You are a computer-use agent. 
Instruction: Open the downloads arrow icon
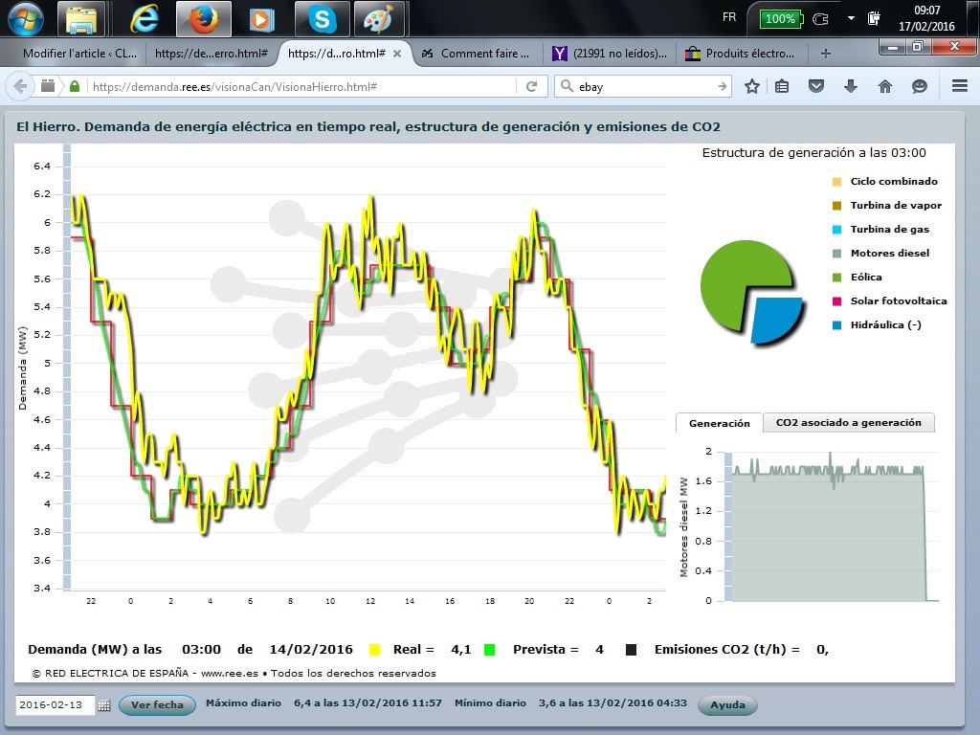[x=850, y=86]
